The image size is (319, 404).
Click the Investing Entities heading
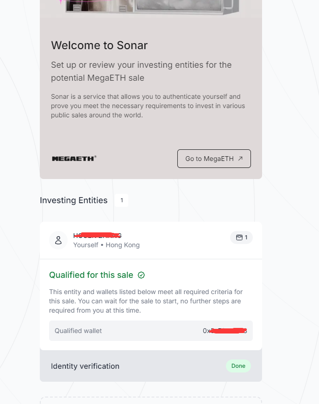(74, 200)
